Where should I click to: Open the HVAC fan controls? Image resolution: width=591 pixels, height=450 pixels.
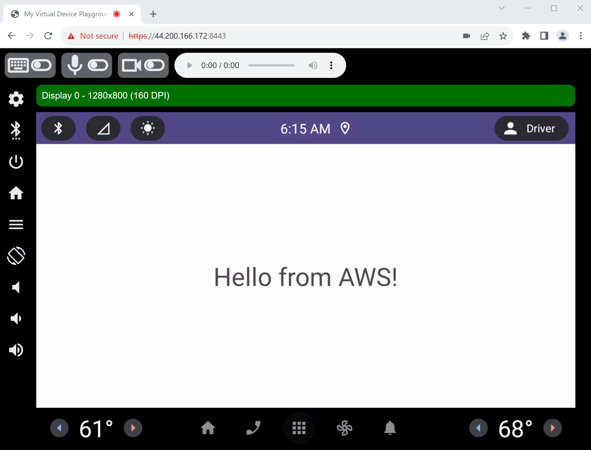[x=344, y=428]
